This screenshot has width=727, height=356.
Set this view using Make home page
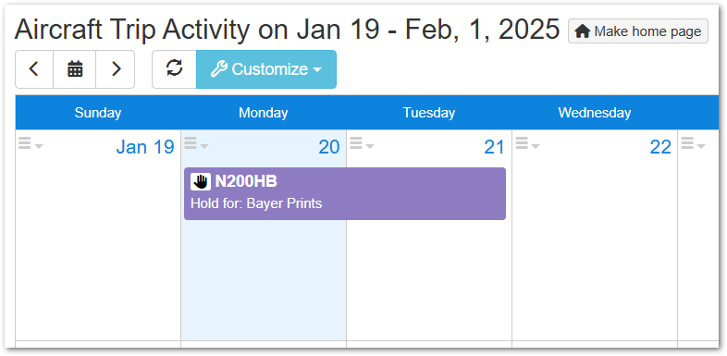tap(638, 31)
